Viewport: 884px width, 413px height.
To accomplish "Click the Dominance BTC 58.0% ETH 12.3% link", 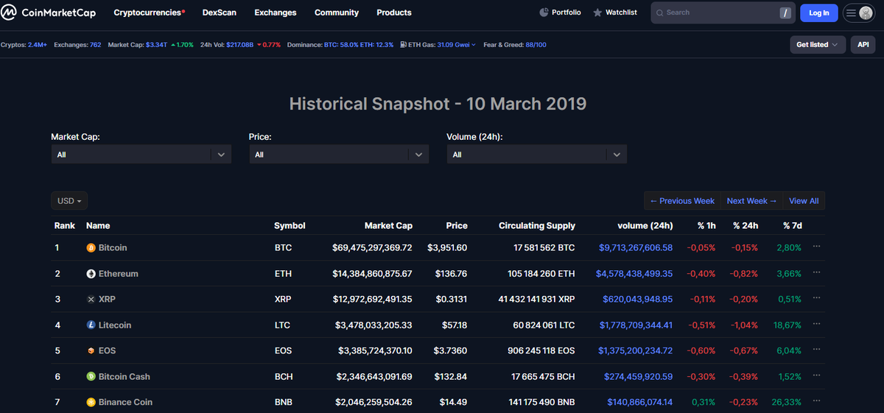I will pyautogui.click(x=340, y=45).
